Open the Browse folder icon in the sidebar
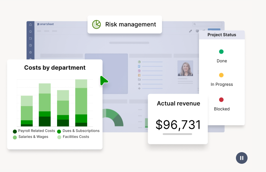This screenshot has height=172, width=266. tap(30, 38)
